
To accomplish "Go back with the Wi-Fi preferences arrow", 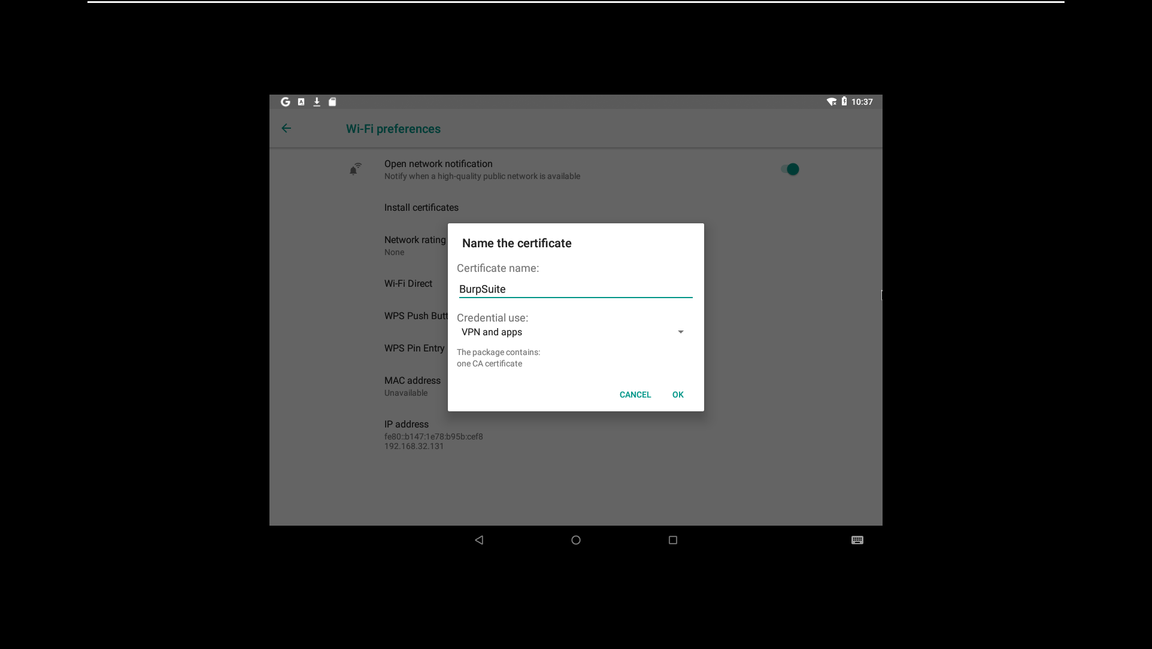I will (x=286, y=128).
